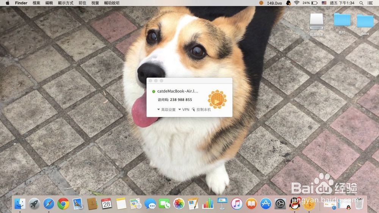Open Numbers chart icon in Dock

(208, 204)
